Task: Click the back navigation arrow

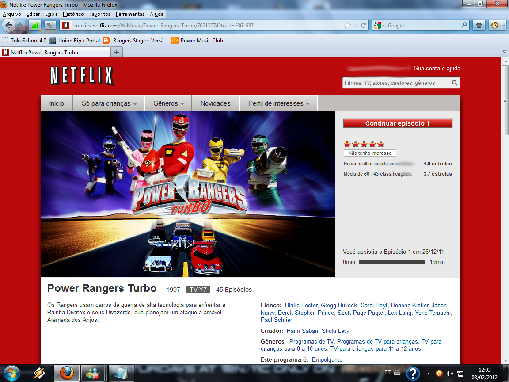Action: pyautogui.click(x=8, y=25)
